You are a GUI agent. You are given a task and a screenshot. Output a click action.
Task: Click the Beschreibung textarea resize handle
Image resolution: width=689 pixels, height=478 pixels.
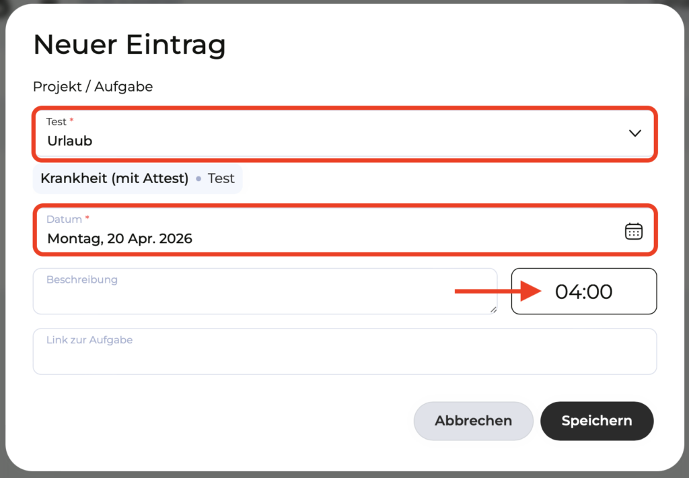click(493, 310)
